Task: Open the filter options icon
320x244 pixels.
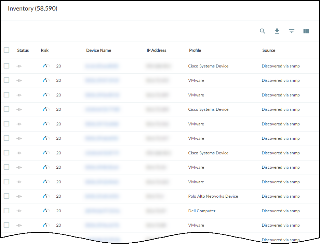Action: [292, 31]
